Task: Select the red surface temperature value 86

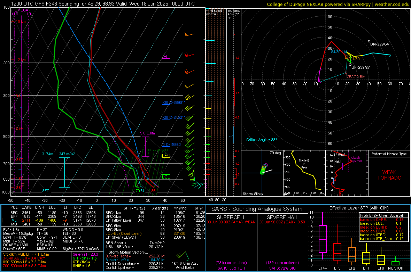Action: point(153,191)
